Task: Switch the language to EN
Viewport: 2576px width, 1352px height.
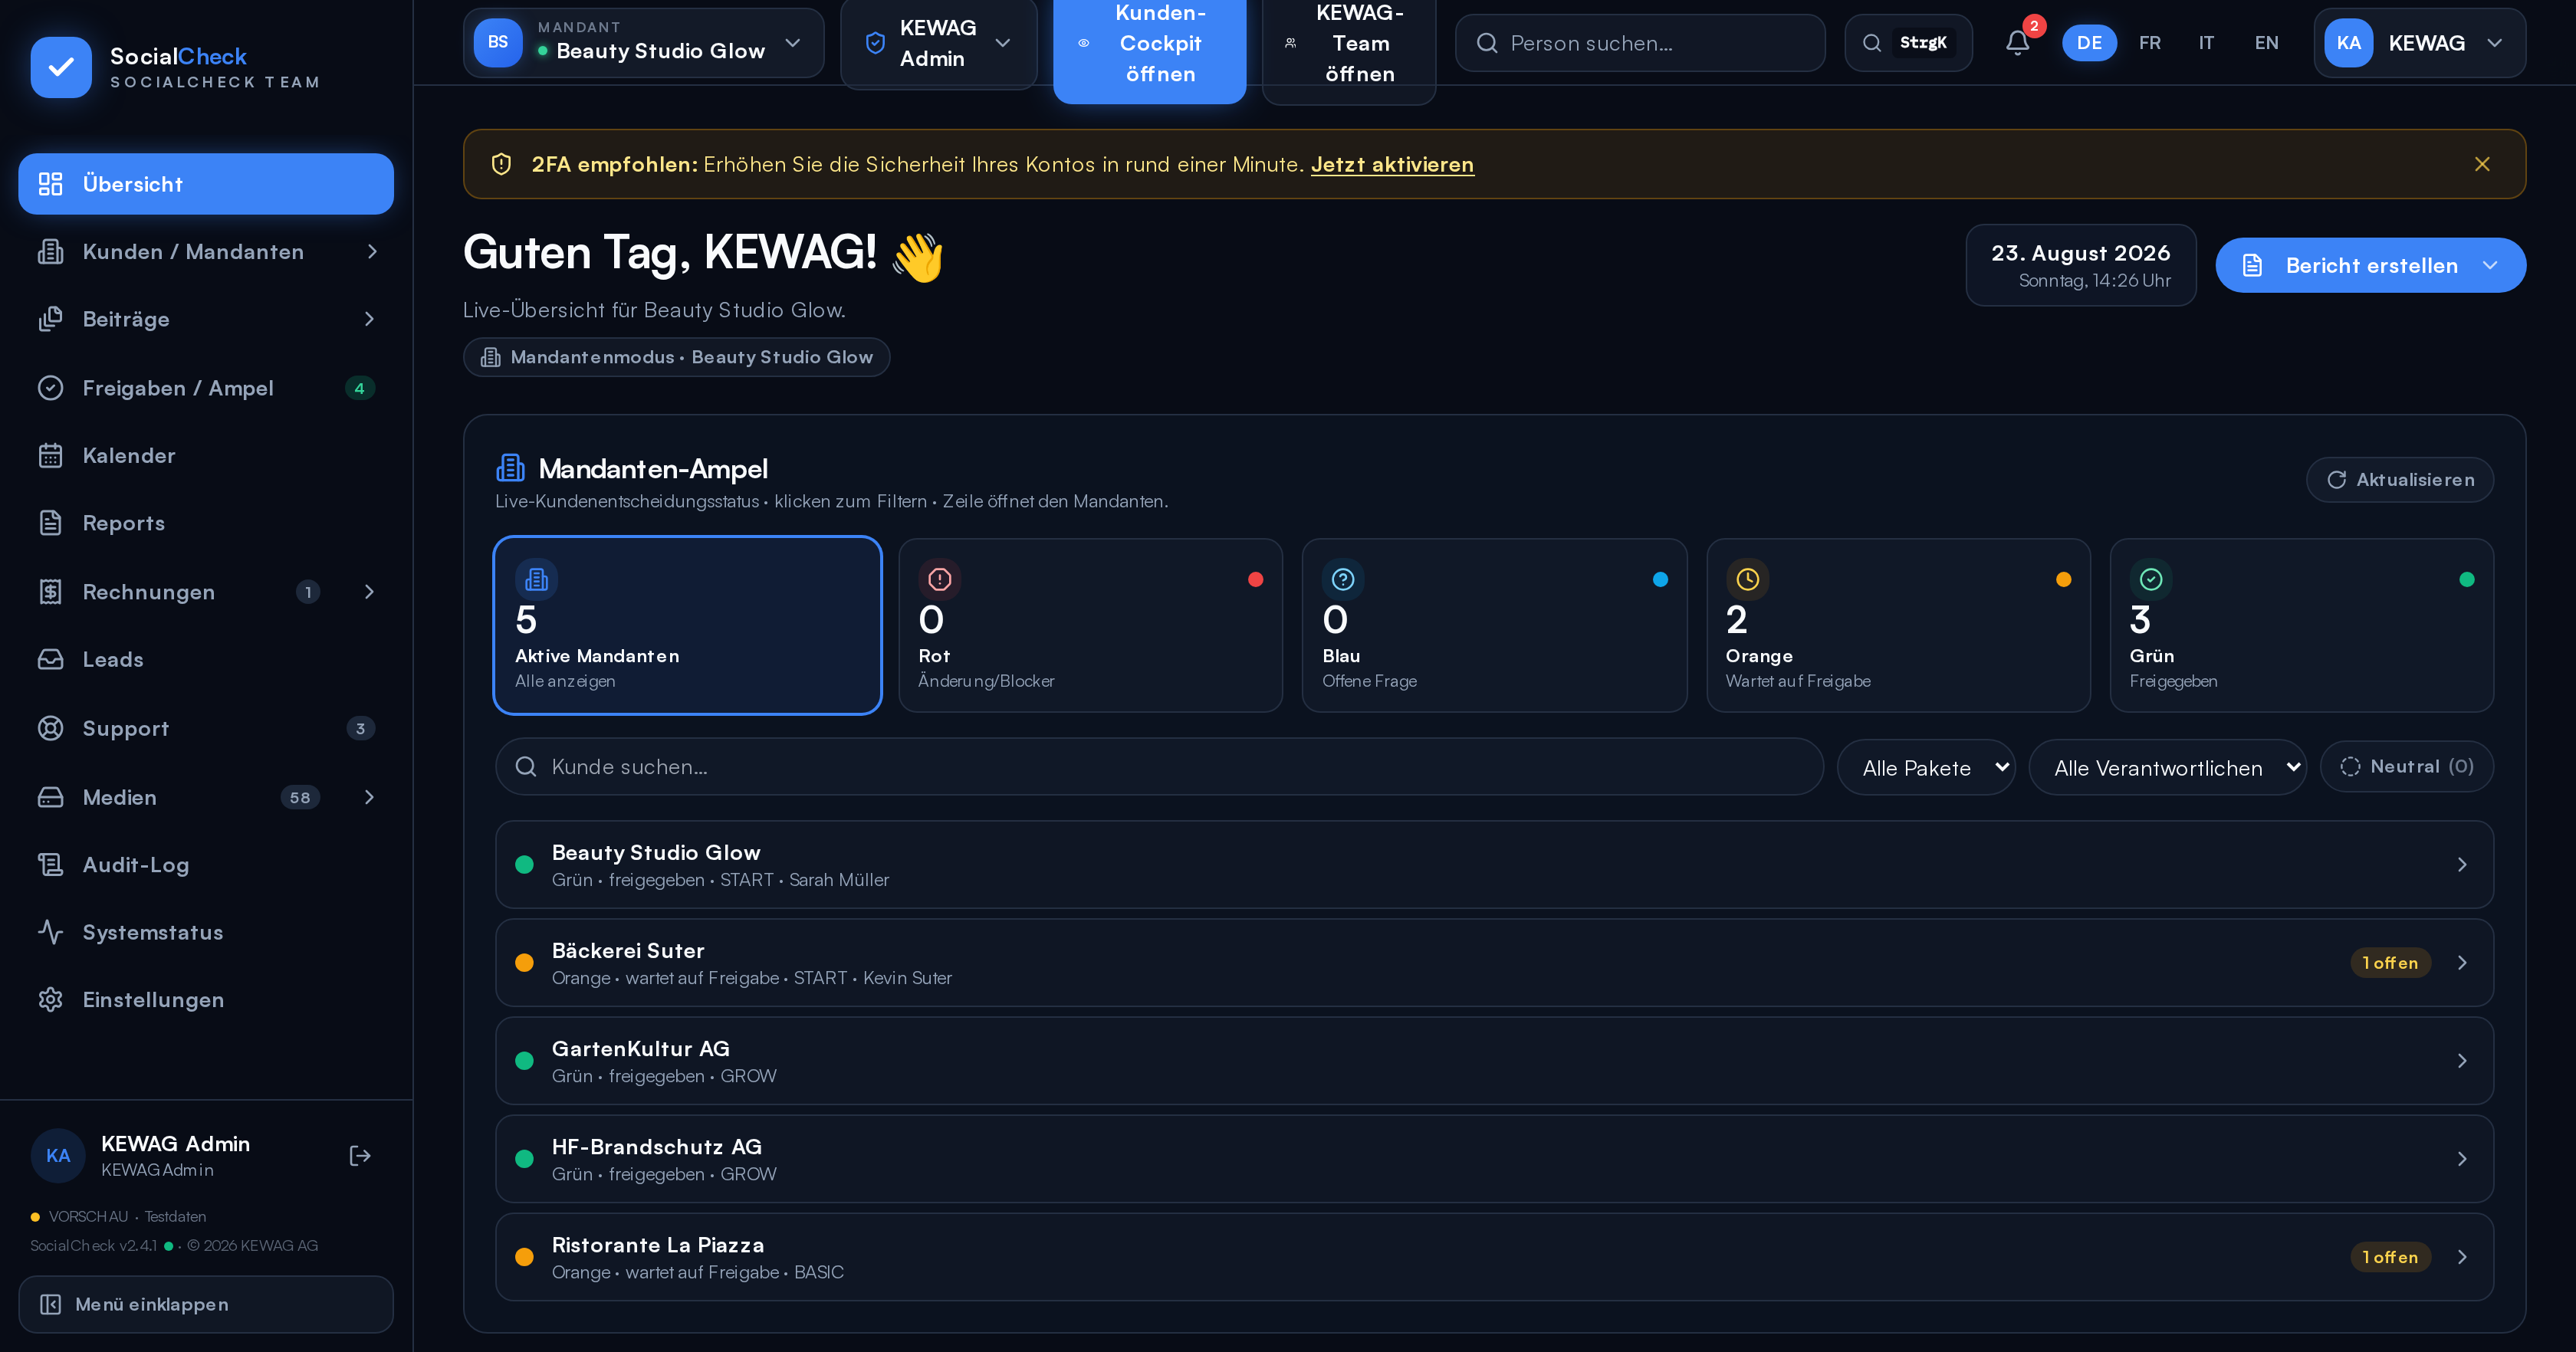Action: [x=2266, y=43]
